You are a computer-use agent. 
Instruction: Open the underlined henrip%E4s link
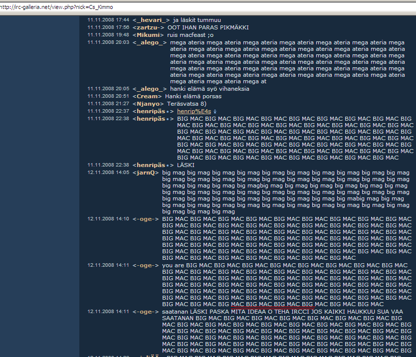[194, 111]
